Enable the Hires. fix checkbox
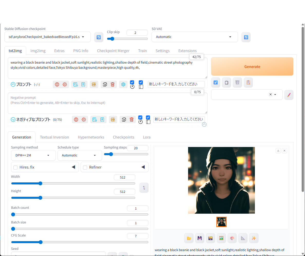Viewport: 305px width, 256px height. pyautogui.click(x=16, y=167)
